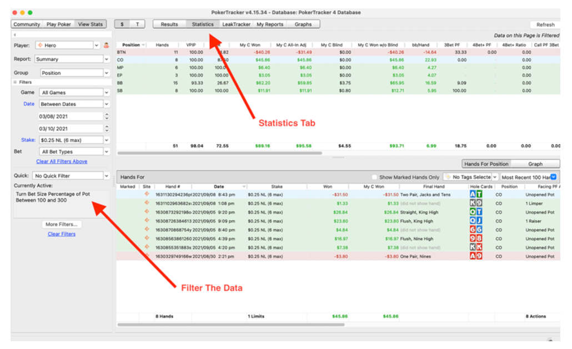Toggle Show Marked Hands Only checkbox
Image resolution: width=572 pixels, height=349 pixels.
374,177
